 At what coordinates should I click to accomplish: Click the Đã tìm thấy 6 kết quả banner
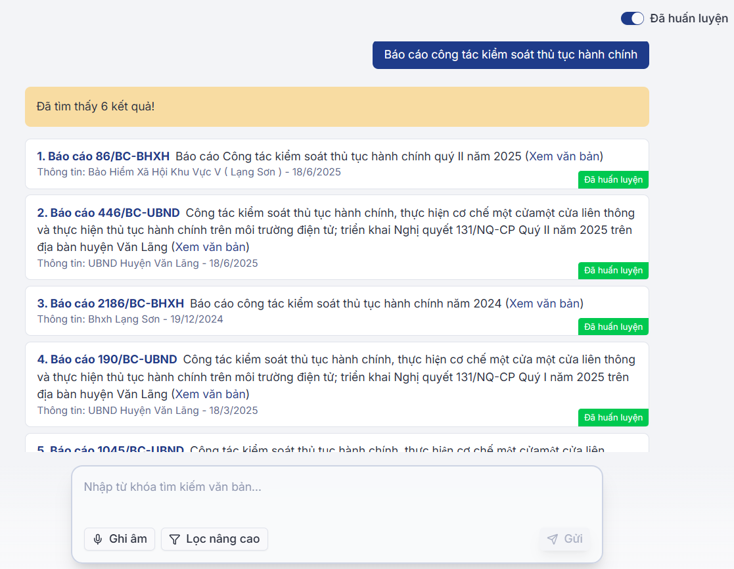tap(336, 106)
